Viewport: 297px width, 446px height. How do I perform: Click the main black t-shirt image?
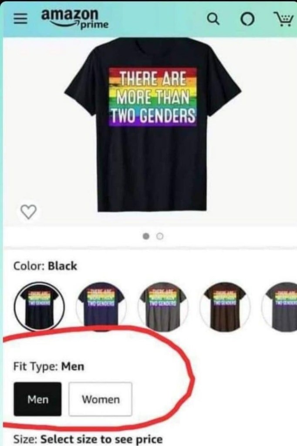[153, 125]
